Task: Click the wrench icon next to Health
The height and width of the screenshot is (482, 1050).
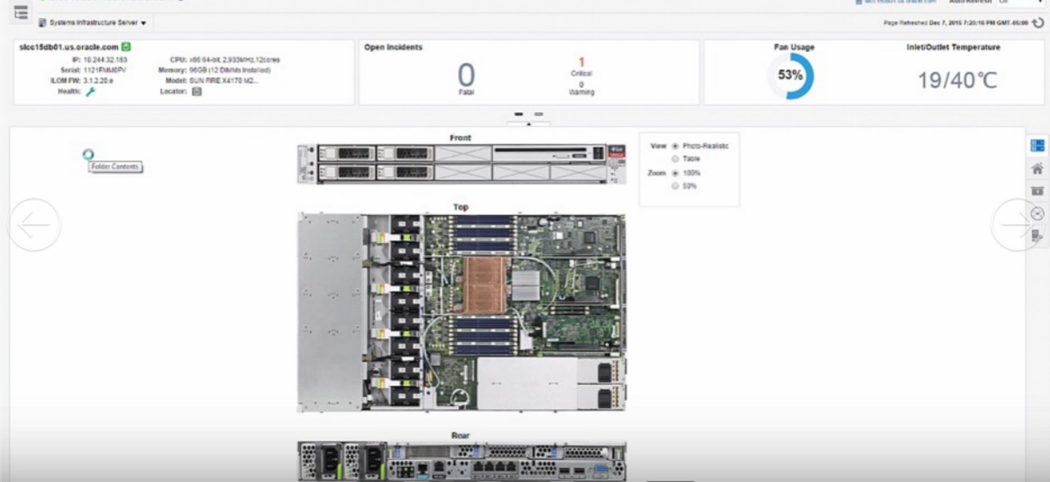Action: 91,92
